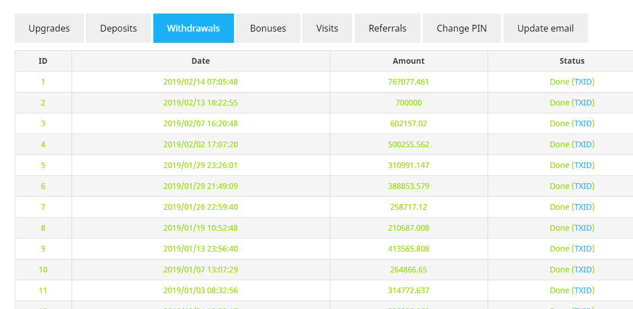
Task: View TXID of the 500255.562 withdrawal
Action: (583, 144)
